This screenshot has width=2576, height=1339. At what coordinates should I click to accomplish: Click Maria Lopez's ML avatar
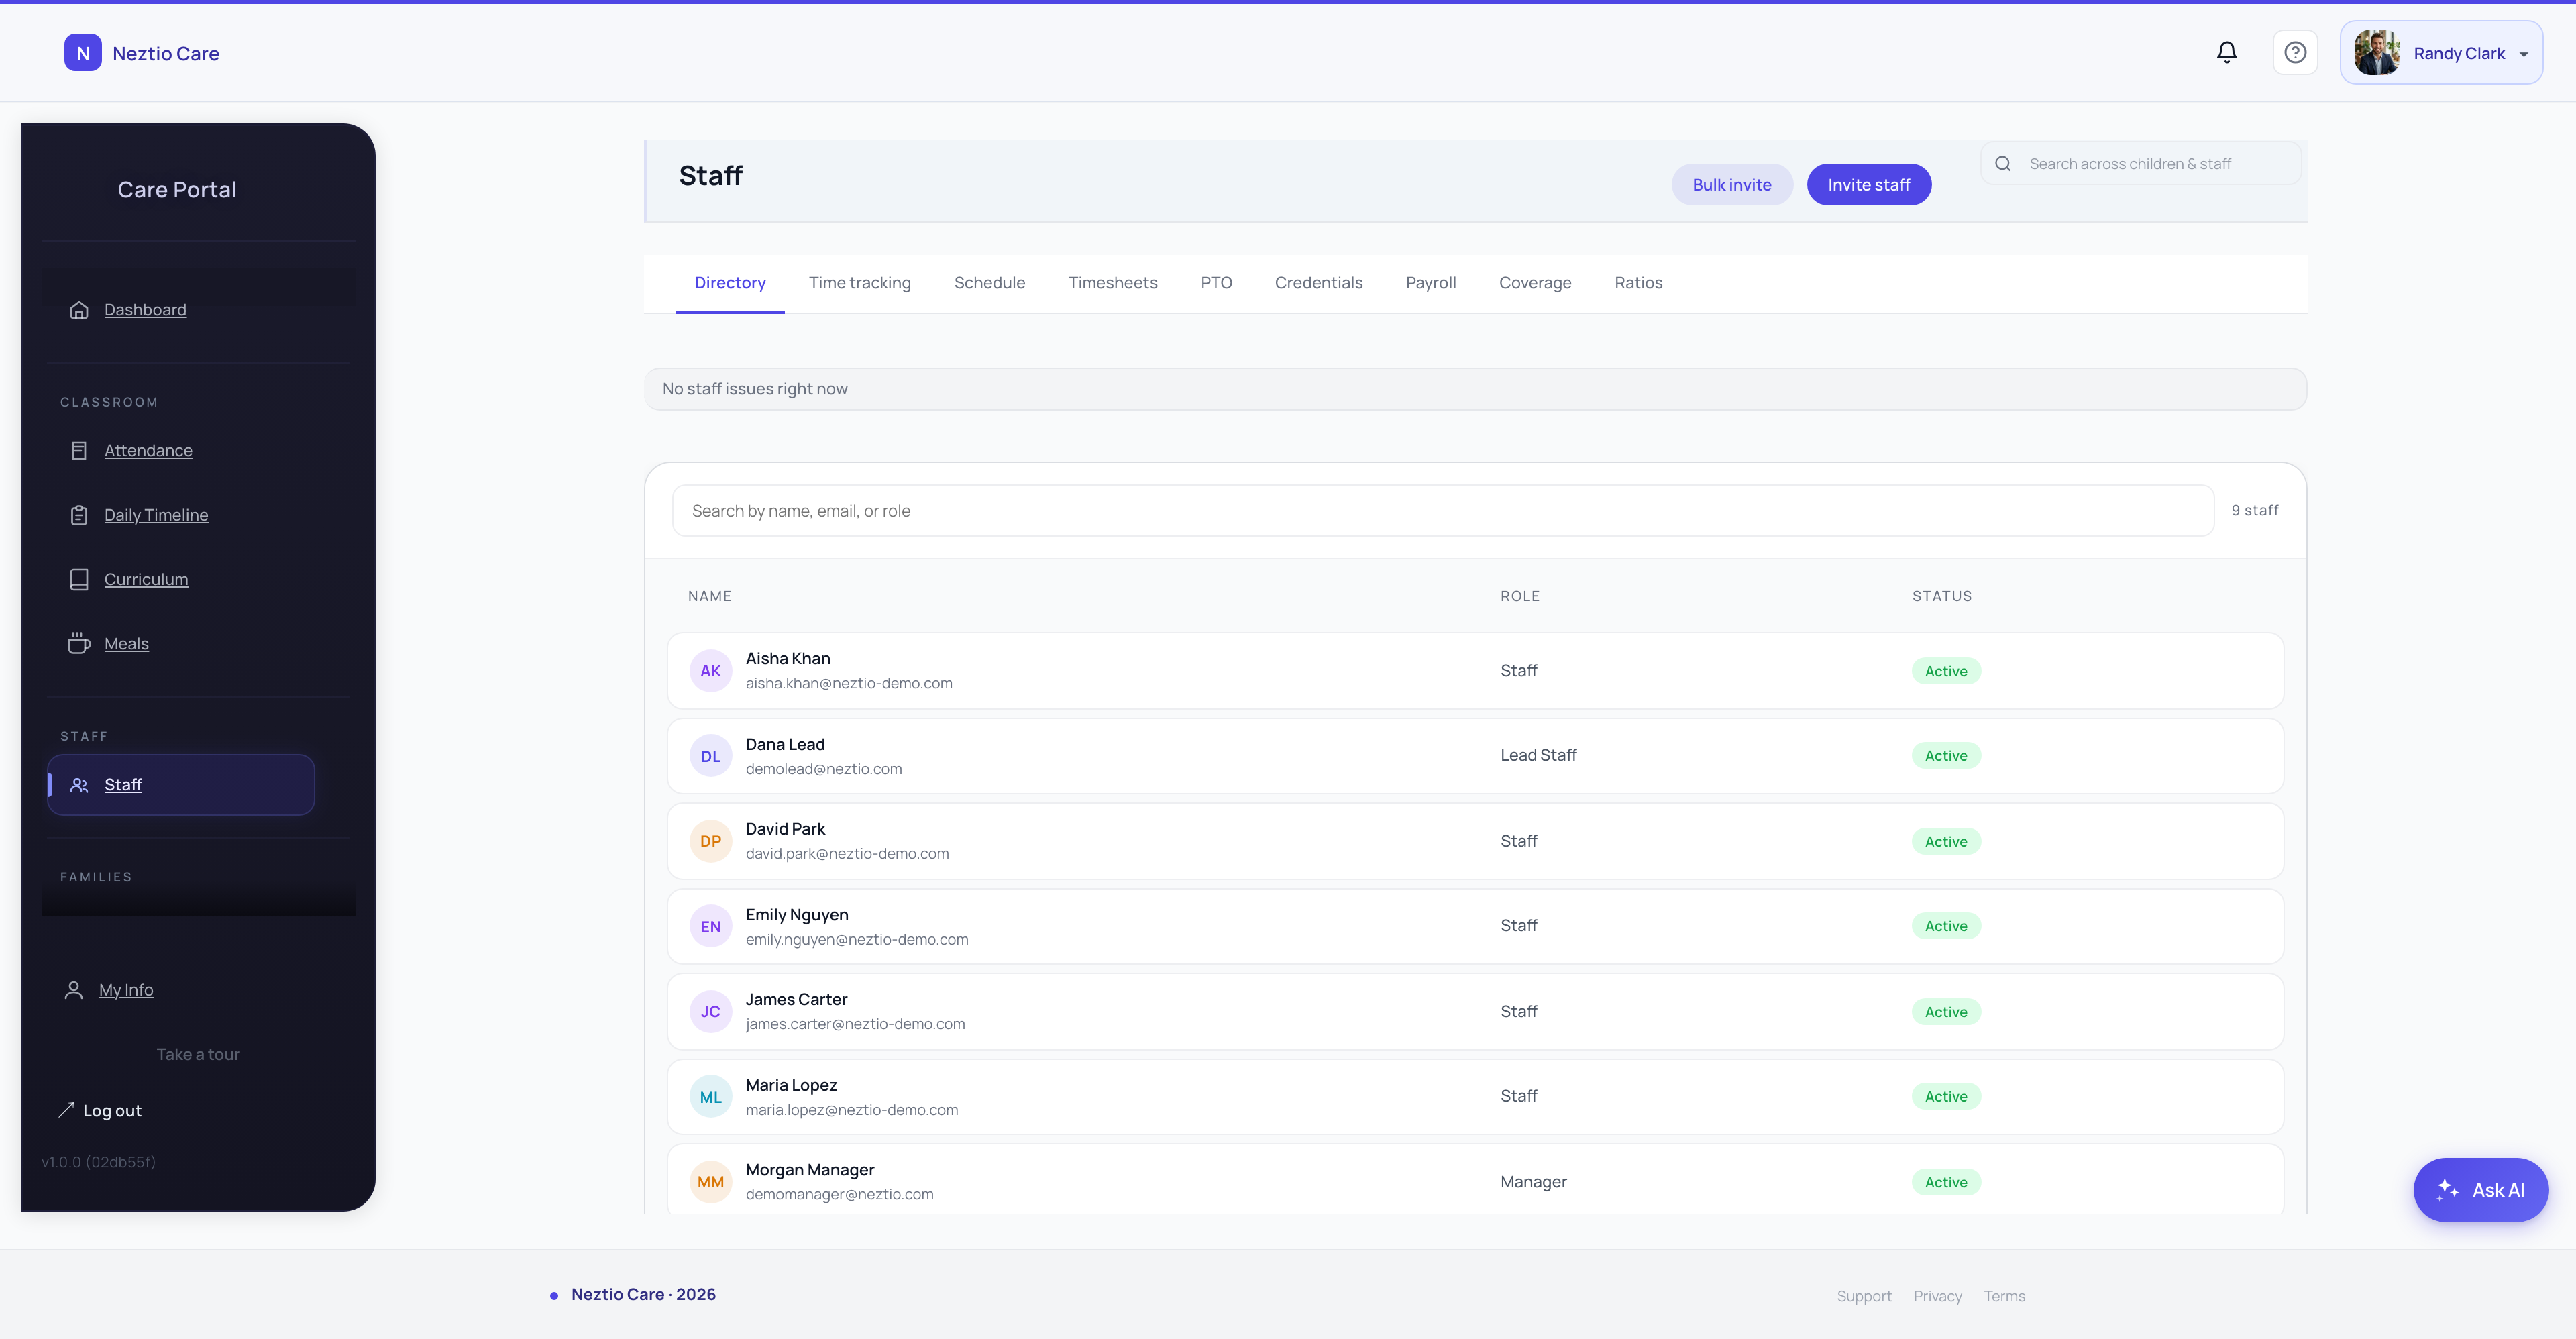pyautogui.click(x=711, y=1097)
